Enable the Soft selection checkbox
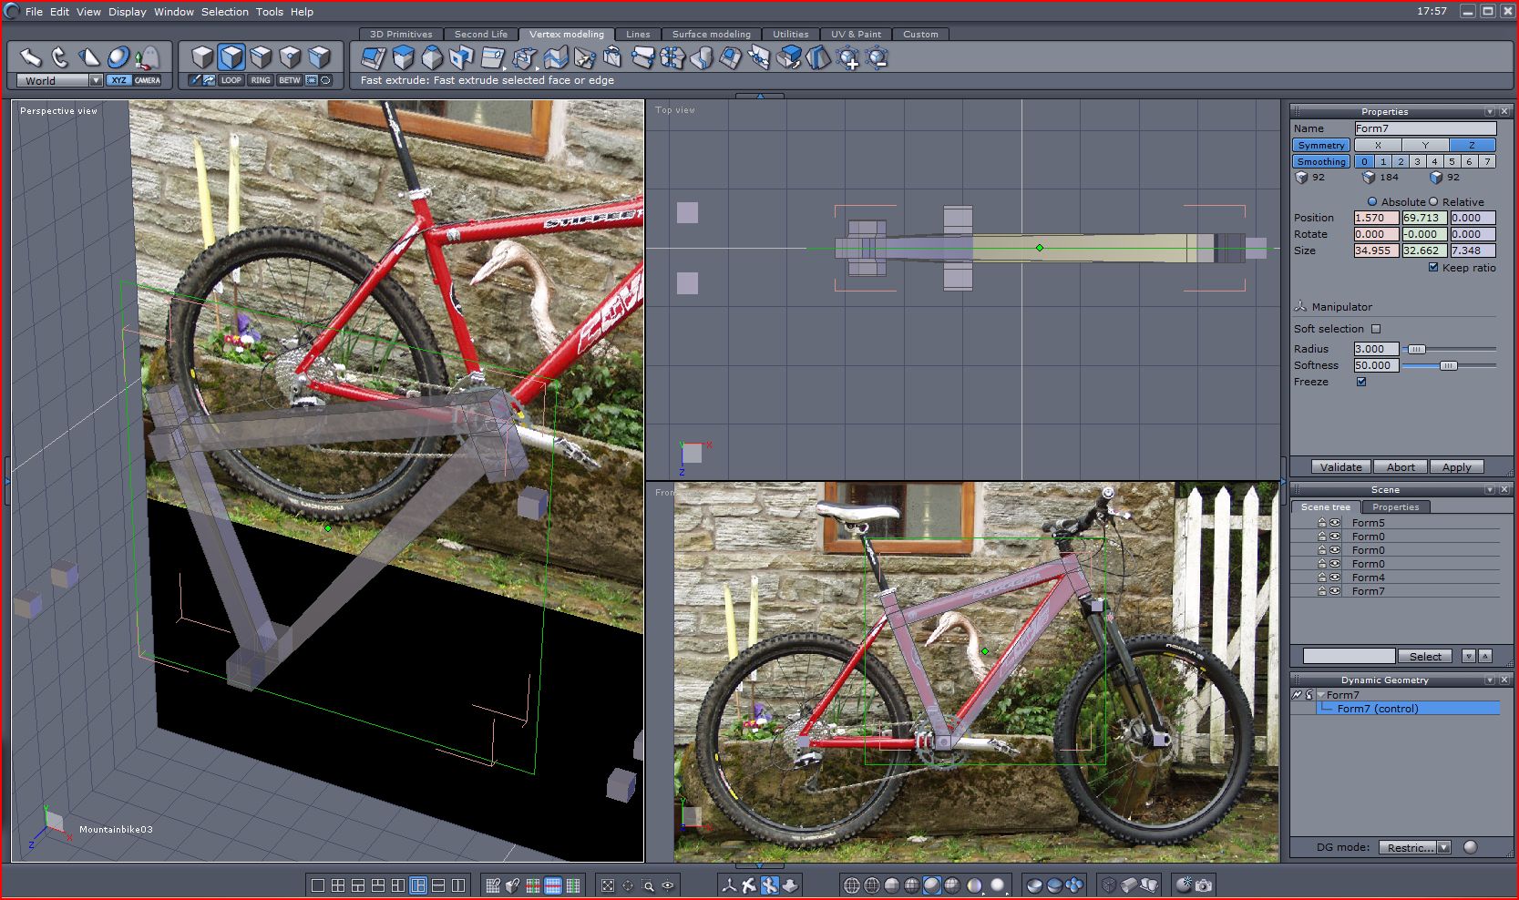 1376,329
